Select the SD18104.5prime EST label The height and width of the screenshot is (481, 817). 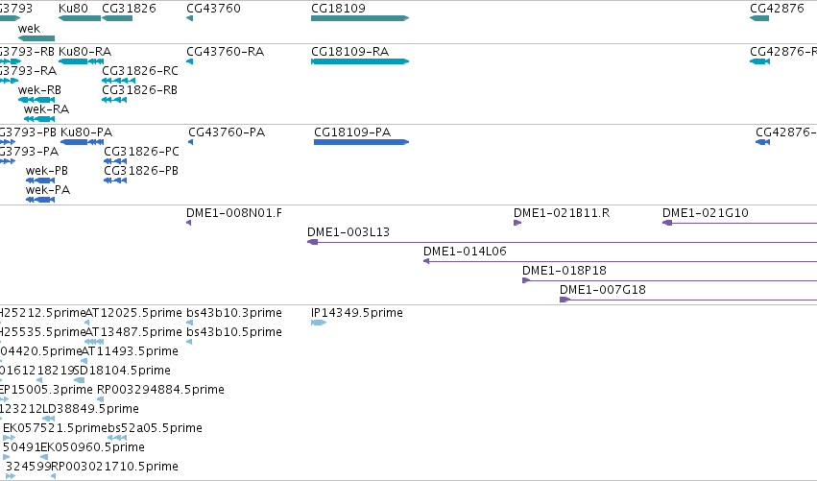(123, 371)
